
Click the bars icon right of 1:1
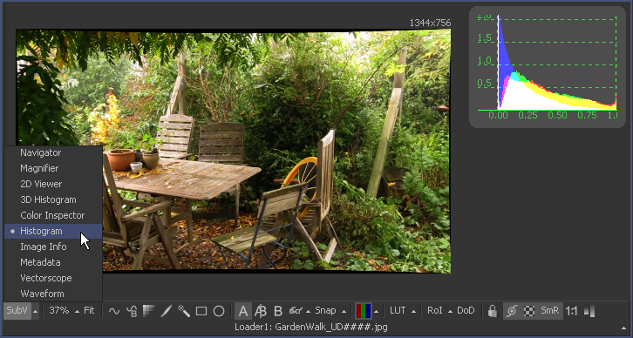[589, 311]
